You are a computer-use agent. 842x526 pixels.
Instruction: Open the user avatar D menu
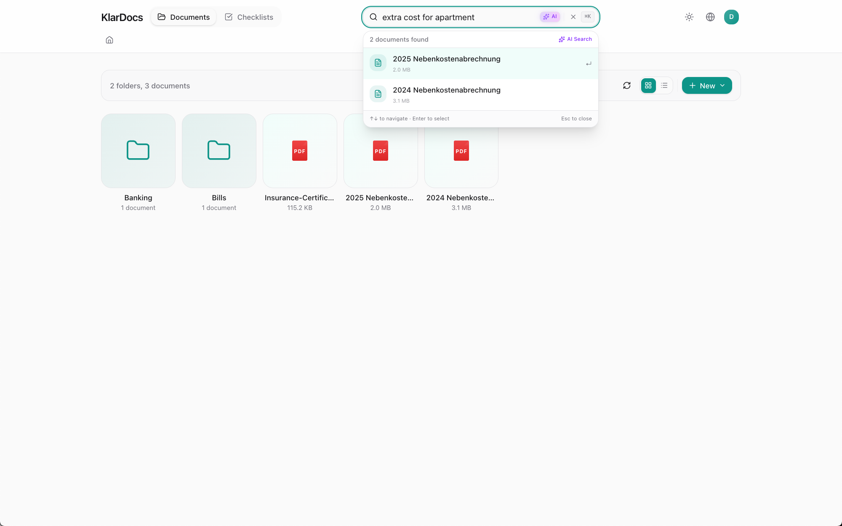pyautogui.click(x=731, y=17)
